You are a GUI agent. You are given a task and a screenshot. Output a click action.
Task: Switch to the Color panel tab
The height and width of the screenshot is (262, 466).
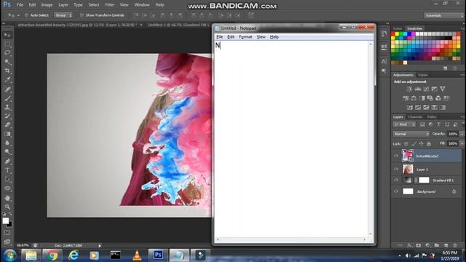pyautogui.click(x=398, y=28)
